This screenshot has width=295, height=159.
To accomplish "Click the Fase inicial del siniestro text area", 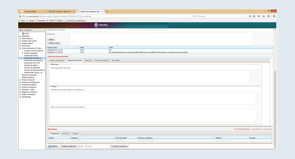I will [x=150, y=76].
